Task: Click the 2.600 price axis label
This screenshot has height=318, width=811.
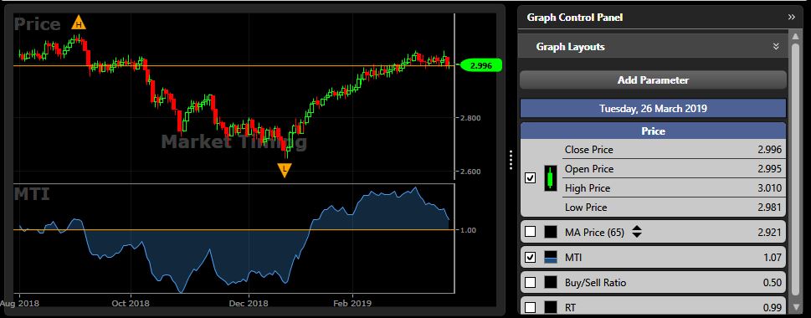Action: coord(470,172)
